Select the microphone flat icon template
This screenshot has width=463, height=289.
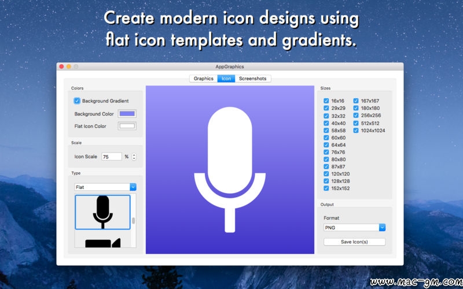pos(102,212)
